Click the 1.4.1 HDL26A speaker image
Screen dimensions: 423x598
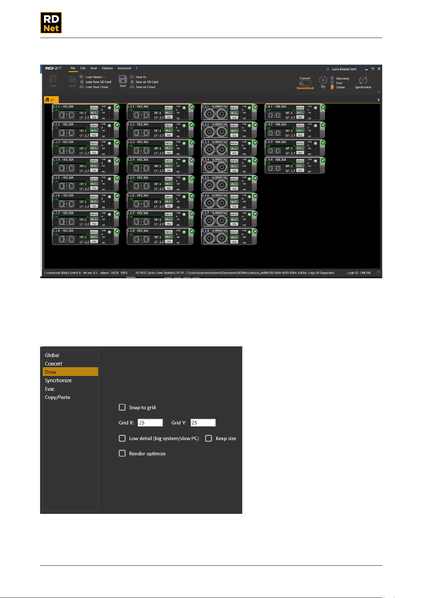[x=274, y=115]
